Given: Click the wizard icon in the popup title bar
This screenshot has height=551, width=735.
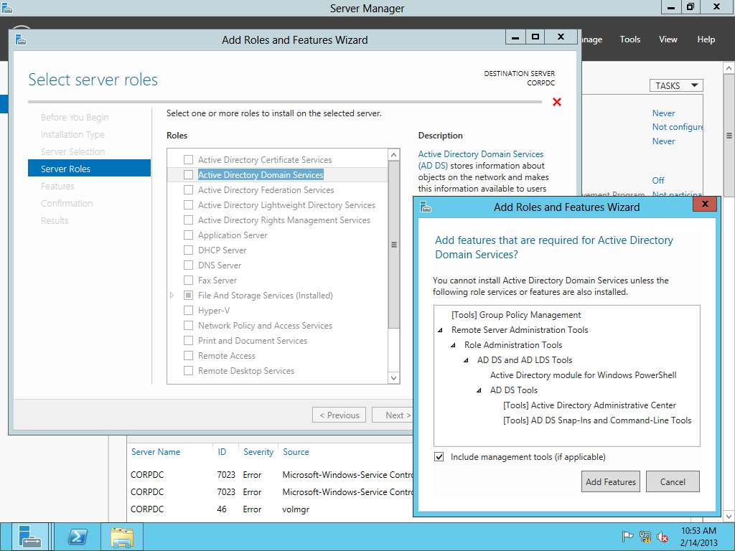Looking at the screenshot, I should (426, 207).
